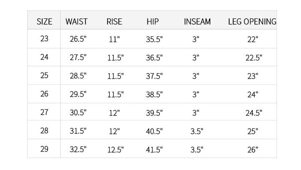Click the 11" rise value
The image size is (301, 170).
pyautogui.click(x=114, y=40)
